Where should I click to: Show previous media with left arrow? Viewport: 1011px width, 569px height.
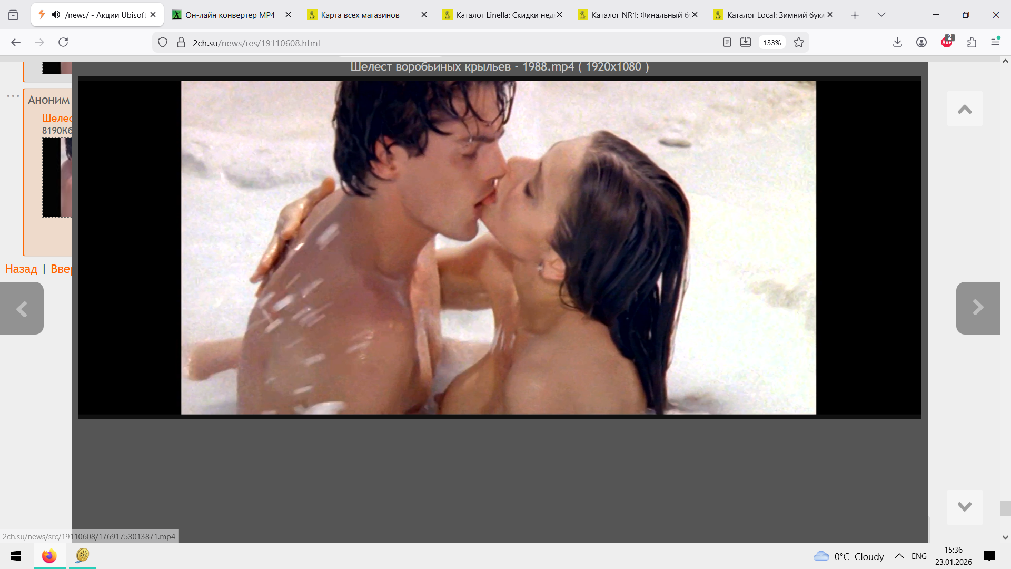point(22,309)
